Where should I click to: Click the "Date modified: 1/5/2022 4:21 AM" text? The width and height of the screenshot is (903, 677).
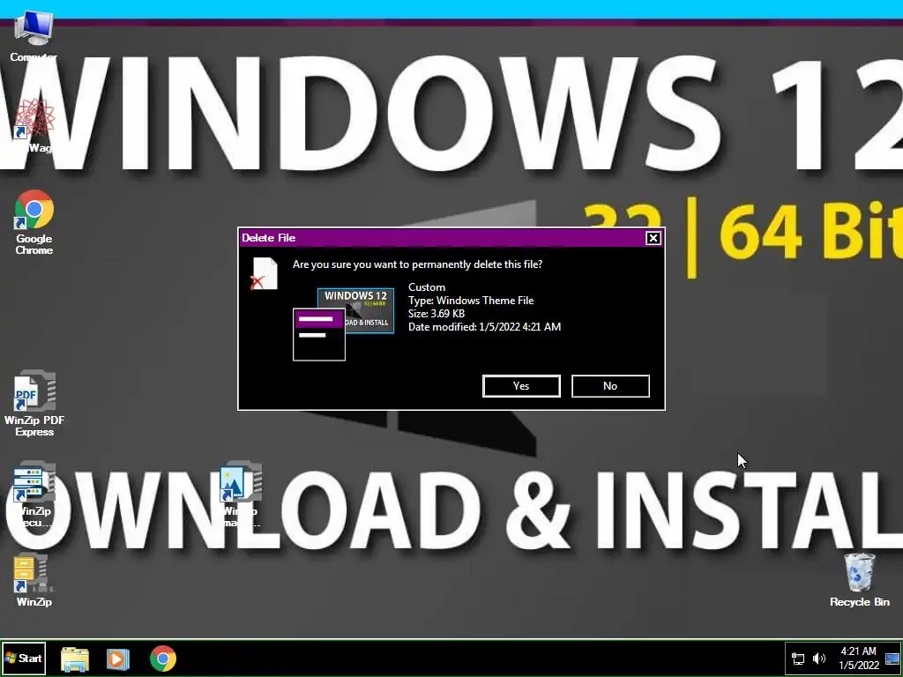pyautogui.click(x=484, y=327)
